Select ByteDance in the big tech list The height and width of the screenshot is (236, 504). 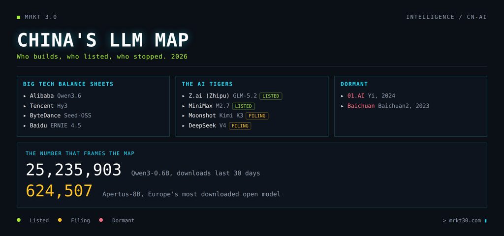[45, 116]
